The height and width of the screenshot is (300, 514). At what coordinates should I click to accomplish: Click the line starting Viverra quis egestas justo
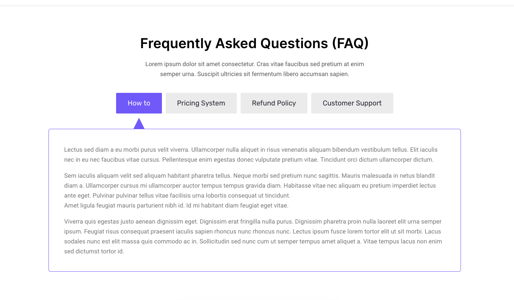pyautogui.click(x=253, y=222)
